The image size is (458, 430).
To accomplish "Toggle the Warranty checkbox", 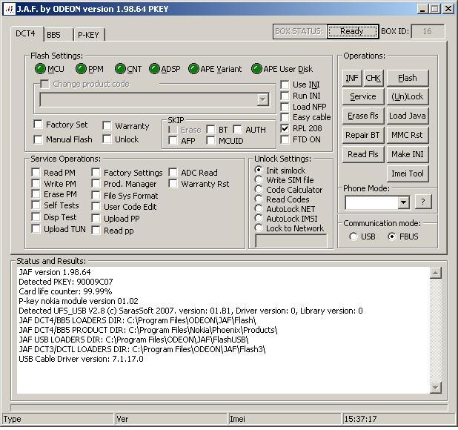I will click(107, 126).
